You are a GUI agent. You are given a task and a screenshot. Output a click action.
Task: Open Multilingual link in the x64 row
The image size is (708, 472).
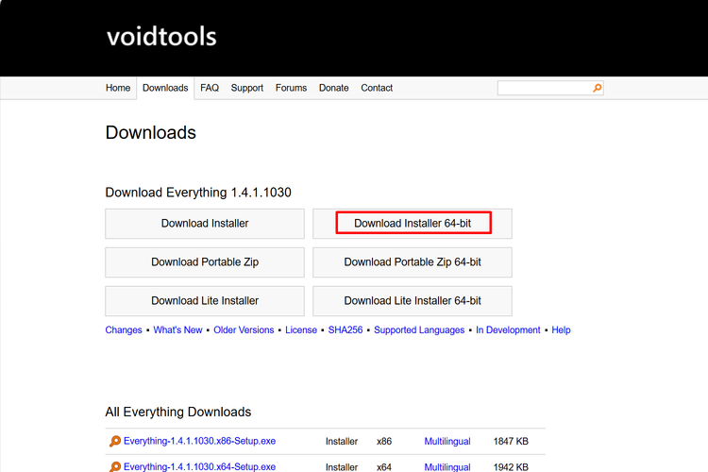[447, 466]
